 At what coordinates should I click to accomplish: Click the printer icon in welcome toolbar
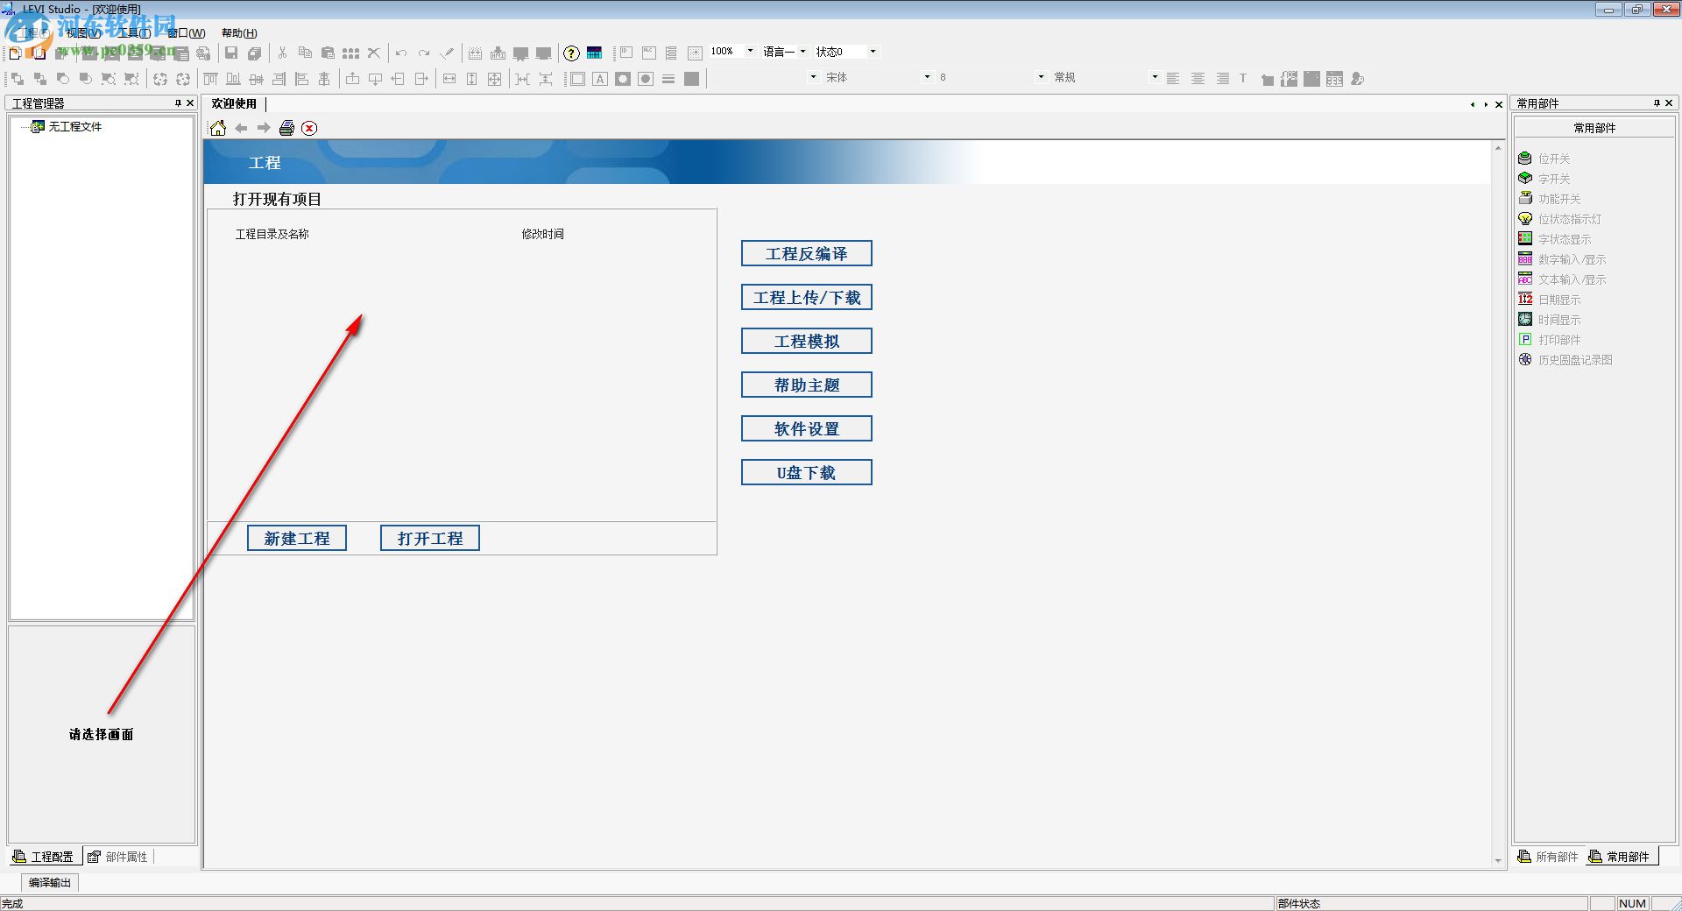[286, 128]
